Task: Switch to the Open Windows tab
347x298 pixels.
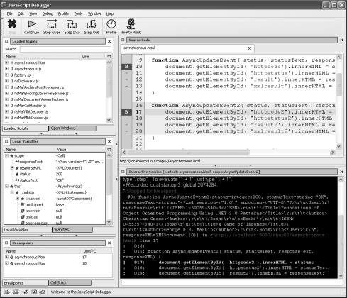Action: coord(72,128)
